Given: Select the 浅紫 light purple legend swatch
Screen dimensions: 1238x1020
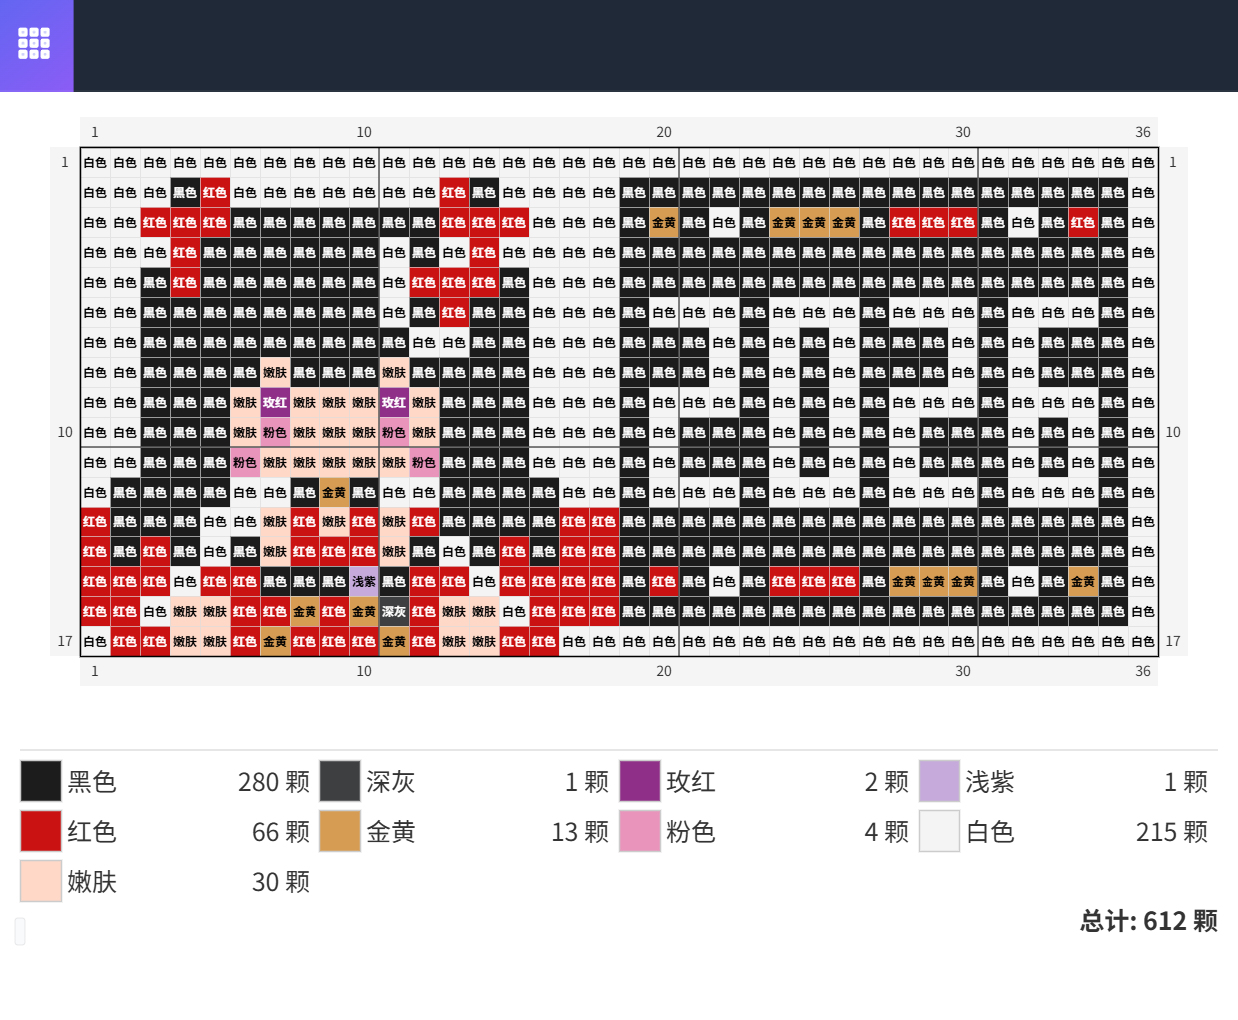Looking at the screenshot, I should (x=939, y=781).
